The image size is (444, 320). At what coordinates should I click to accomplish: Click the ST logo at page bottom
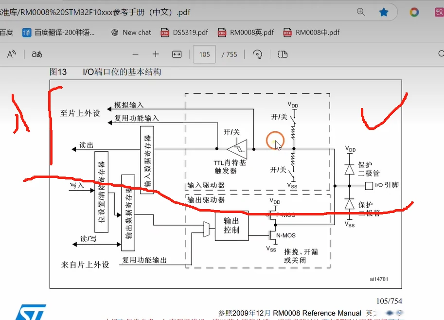click(x=31, y=312)
